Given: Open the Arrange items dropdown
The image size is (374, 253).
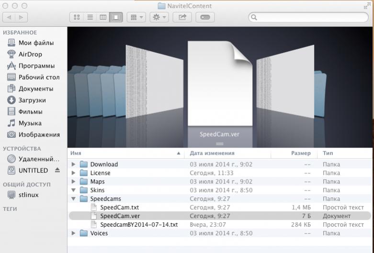Looking at the screenshot, I should (x=136, y=17).
